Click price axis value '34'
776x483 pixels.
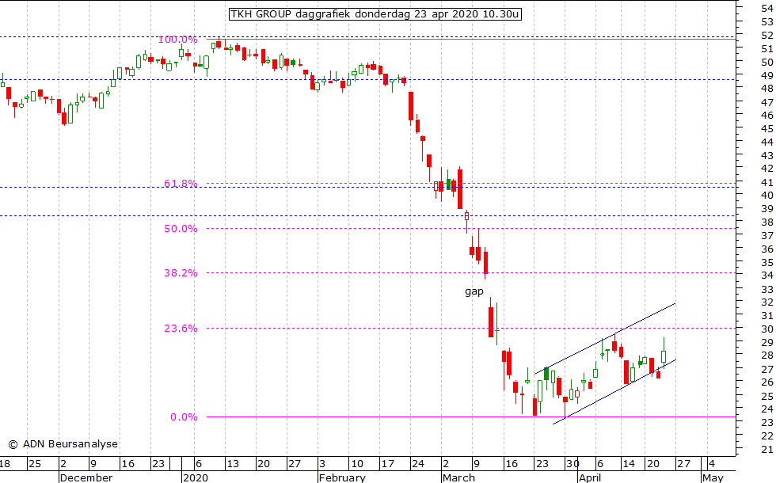pos(767,276)
